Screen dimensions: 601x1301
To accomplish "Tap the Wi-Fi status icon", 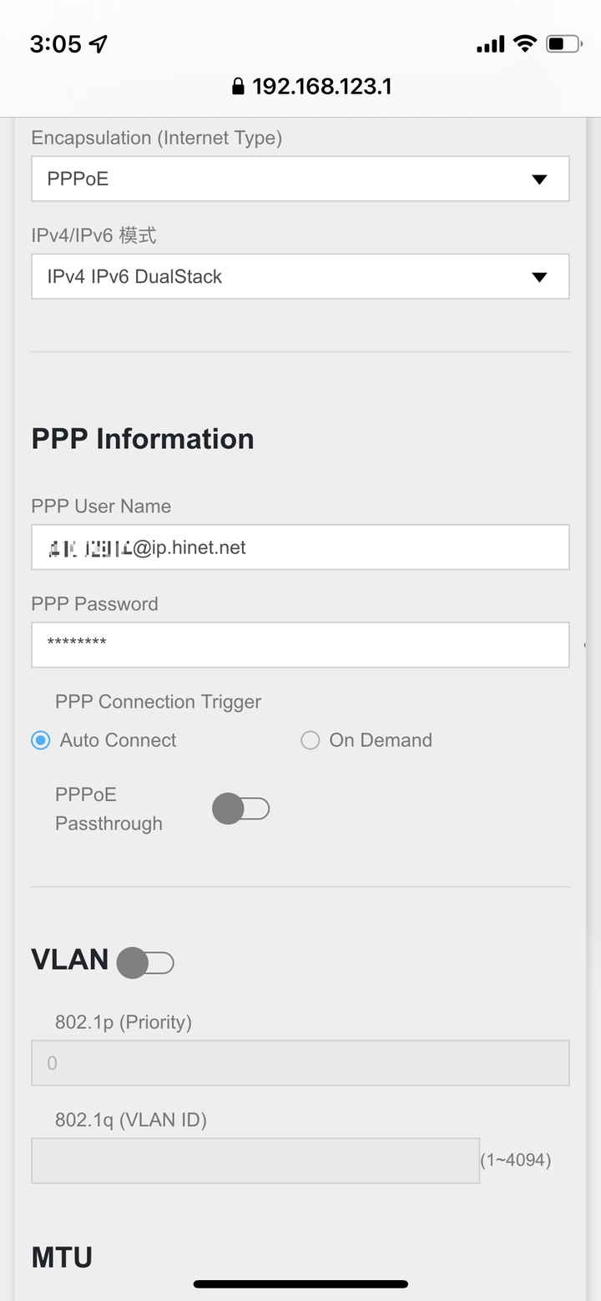I will 525,43.
